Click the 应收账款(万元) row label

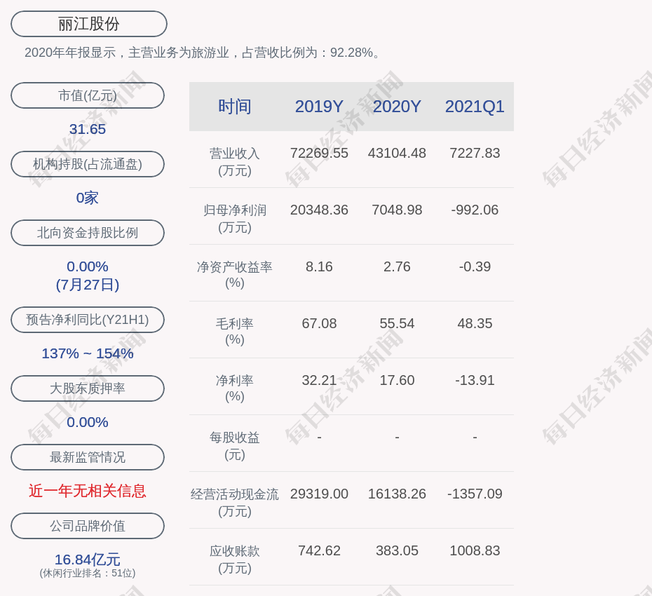[x=235, y=560]
